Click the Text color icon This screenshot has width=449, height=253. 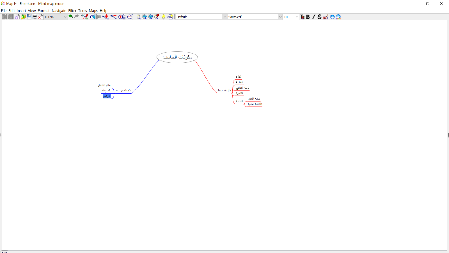302,17
